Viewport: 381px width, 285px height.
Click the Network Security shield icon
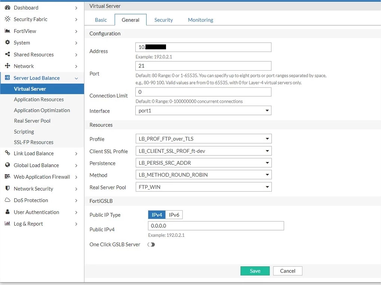coord(7,188)
